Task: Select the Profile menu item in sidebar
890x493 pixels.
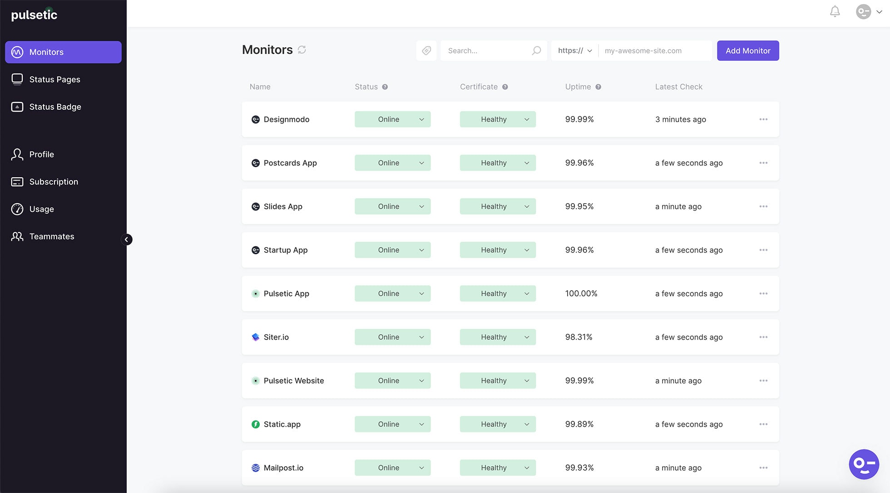Action: pyautogui.click(x=41, y=154)
